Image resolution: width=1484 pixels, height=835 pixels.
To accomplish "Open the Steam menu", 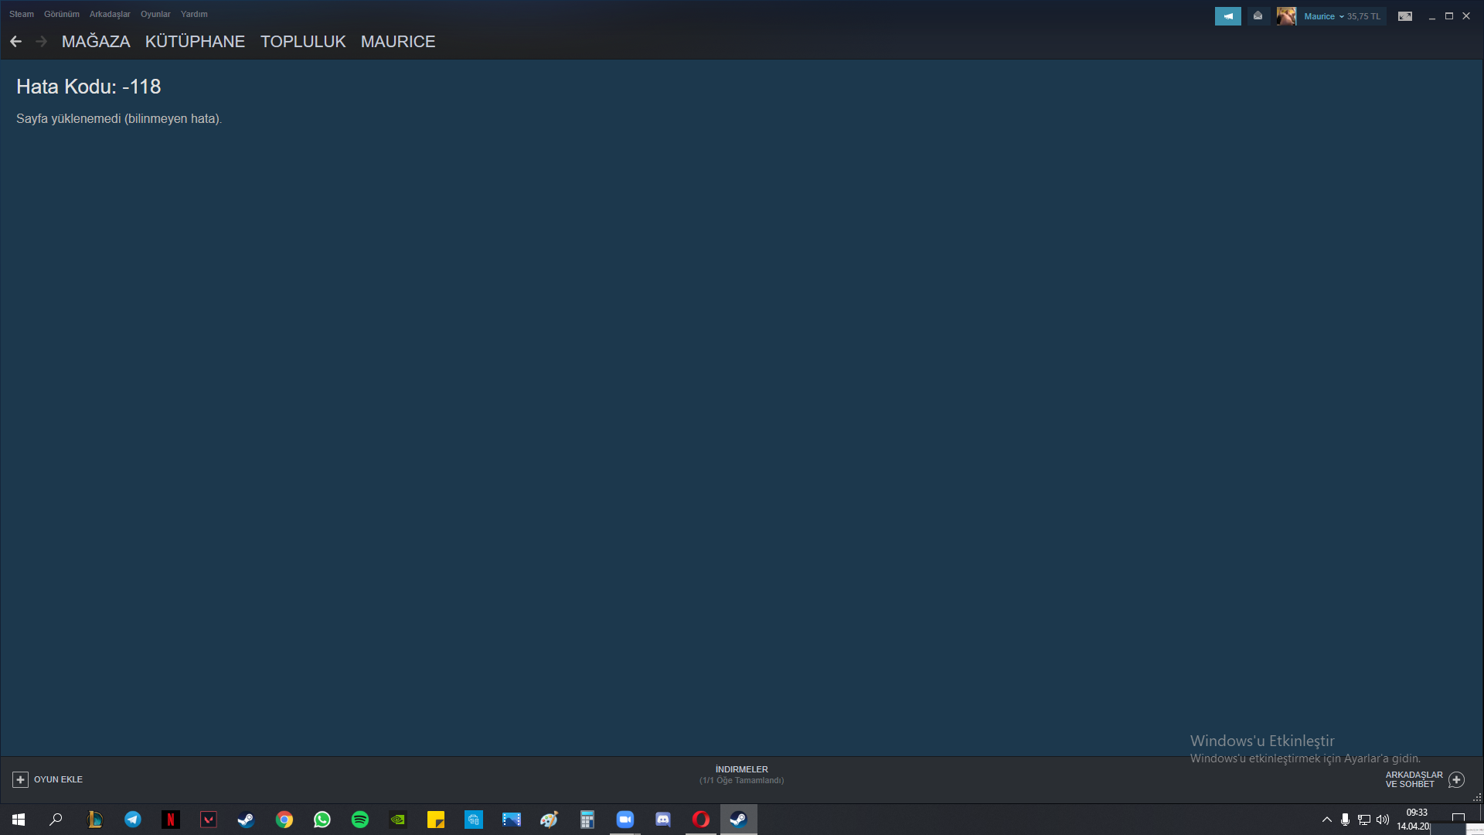I will [22, 14].
